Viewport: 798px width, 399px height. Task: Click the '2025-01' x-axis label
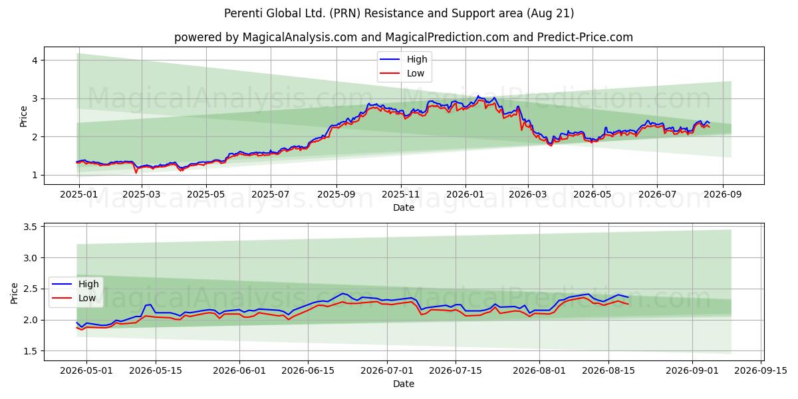[x=79, y=195]
